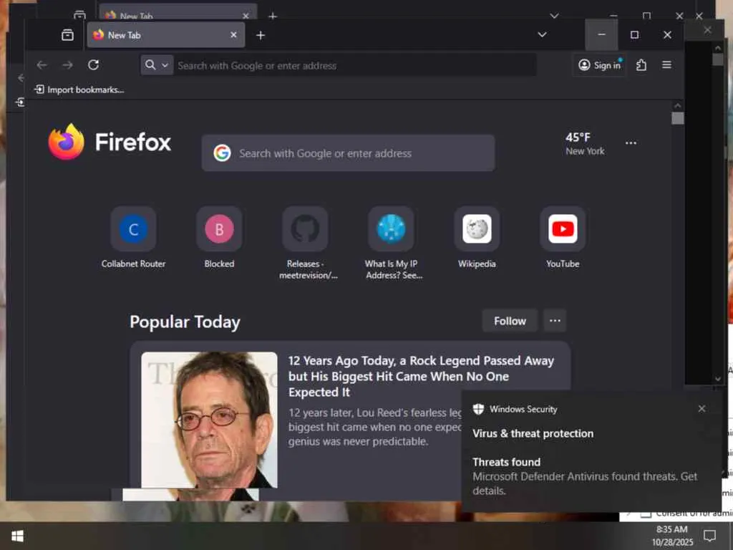Image resolution: width=733 pixels, height=550 pixels.
Task: Open the Wikipedia shortcut tile
Action: [x=477, y=238]
